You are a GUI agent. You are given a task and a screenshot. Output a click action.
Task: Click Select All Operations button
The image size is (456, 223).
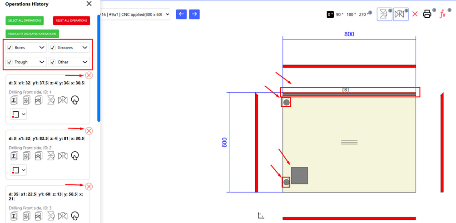point(25,20)
